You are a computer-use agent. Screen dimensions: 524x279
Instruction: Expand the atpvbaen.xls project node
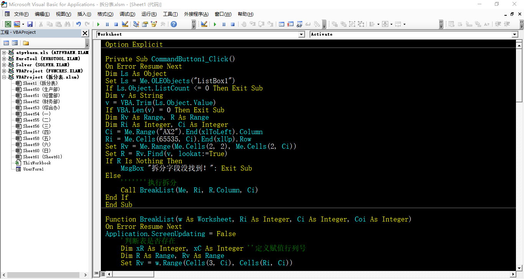click(4, 53)
